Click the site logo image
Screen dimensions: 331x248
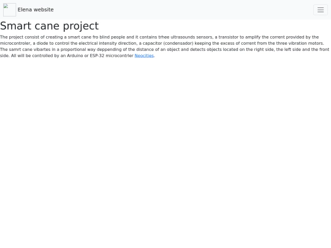point(9,10)
